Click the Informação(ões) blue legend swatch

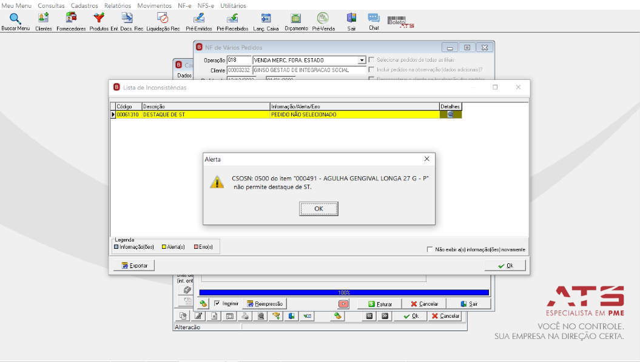(116, 247)
